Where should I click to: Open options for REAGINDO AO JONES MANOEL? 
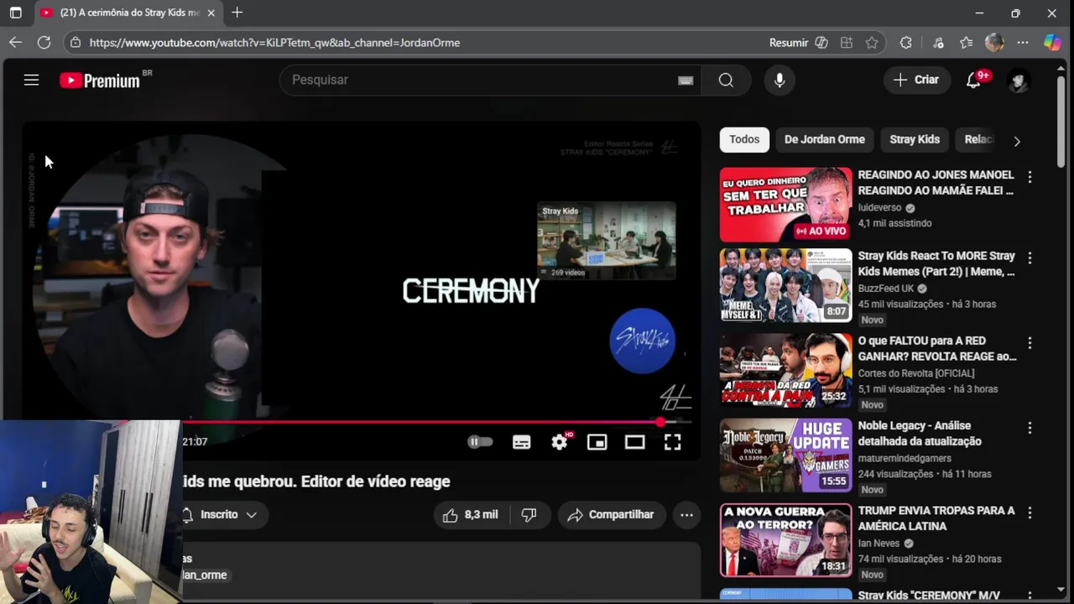coord(1030,177)
